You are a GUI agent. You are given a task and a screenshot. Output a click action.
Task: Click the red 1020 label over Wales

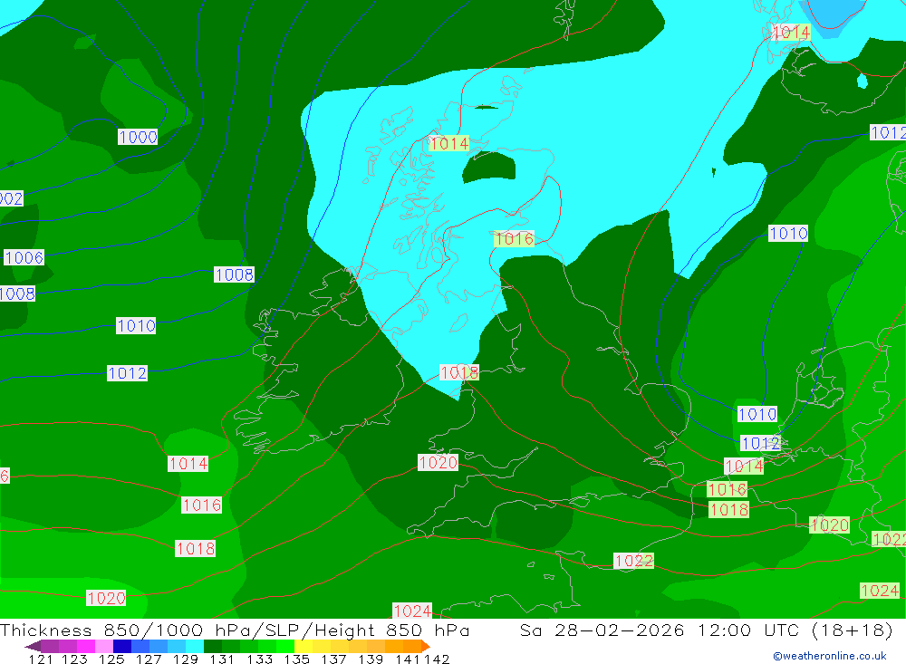pos(438,462)
